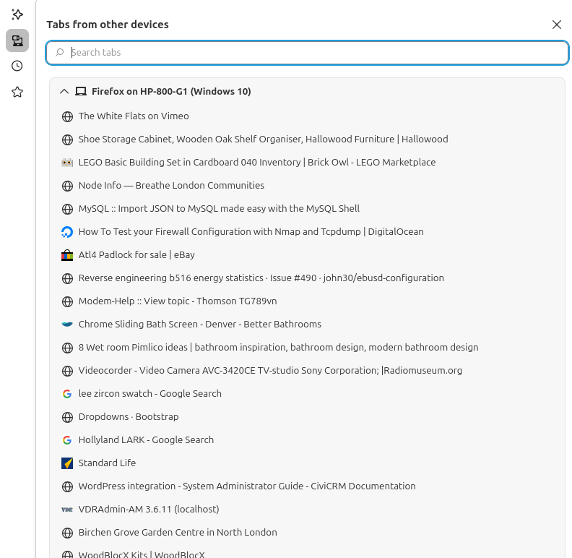572x558 pixels.
Task: Open Hollyland LARK Google Search tab
Action: pos(146,440)
